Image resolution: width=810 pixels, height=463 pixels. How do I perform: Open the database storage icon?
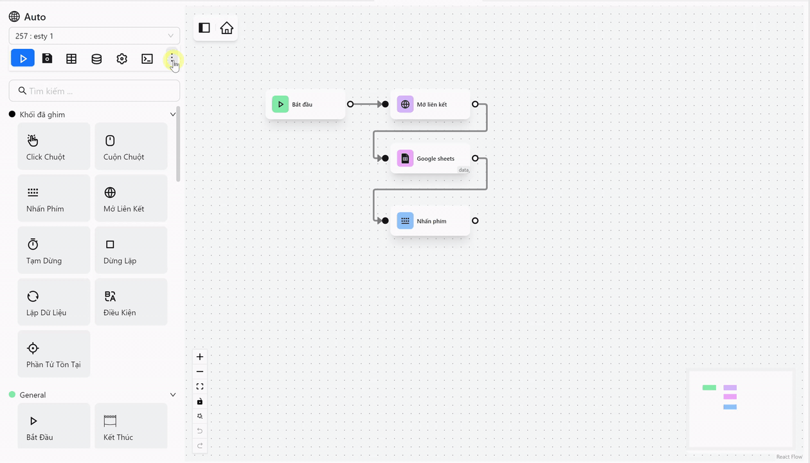(x=96, y=59)
